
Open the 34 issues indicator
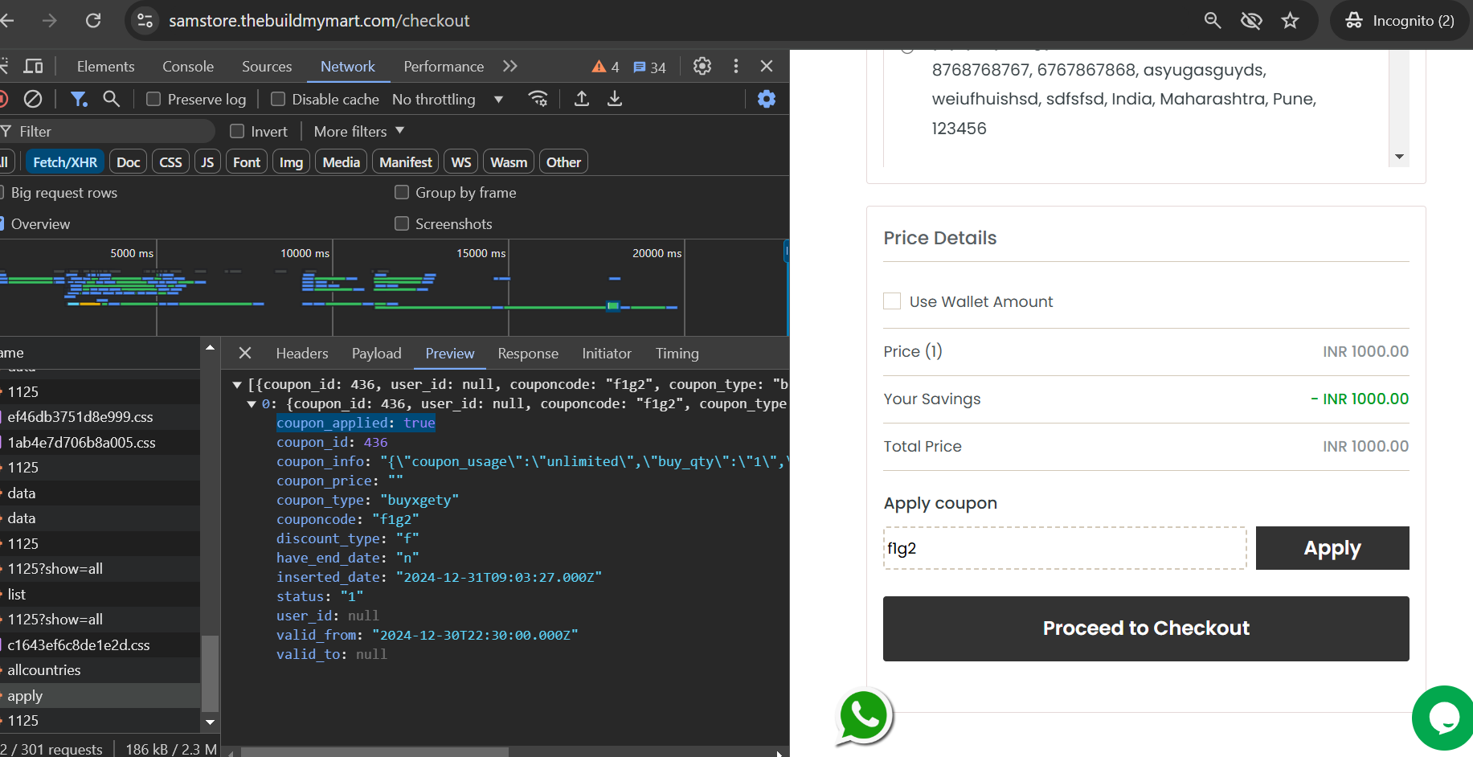tap(649, 67)
